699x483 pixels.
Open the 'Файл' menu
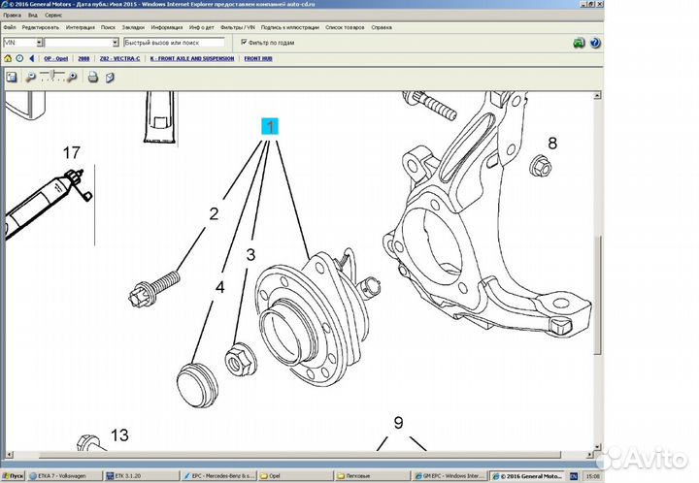click(10, 28)
